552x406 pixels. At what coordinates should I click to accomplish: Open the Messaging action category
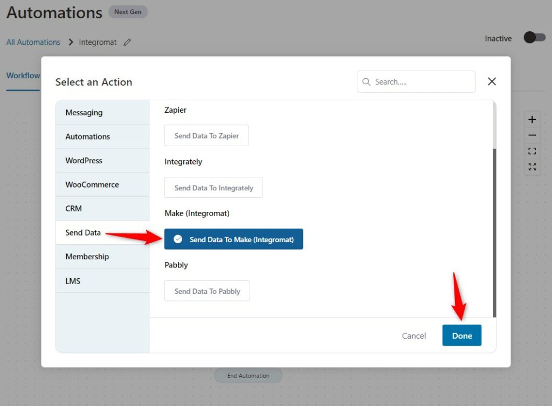pos(102,112)
